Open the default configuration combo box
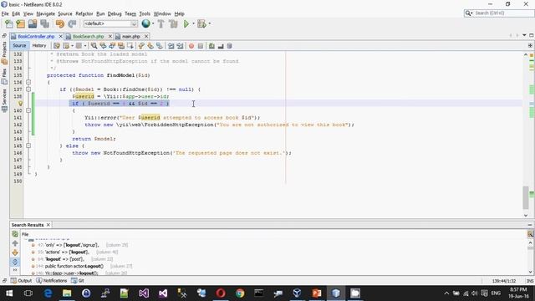Viewport: 535px width, 301px height. click(x=110, y=23)
